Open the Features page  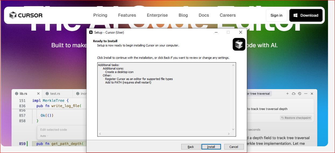pyautogui.click(x=127, y=15)
